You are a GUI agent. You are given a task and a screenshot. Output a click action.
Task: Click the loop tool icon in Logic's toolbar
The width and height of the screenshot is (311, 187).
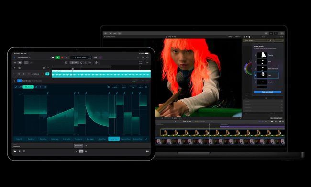81,63
